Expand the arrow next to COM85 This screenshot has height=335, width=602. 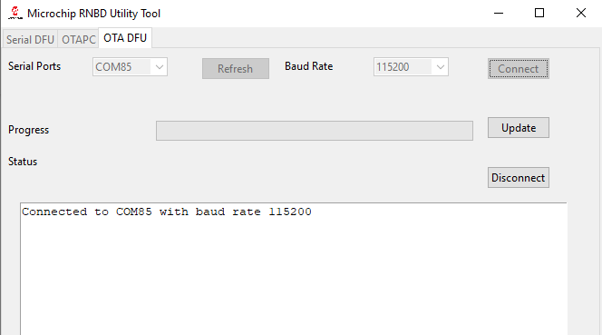click(160, 67)
